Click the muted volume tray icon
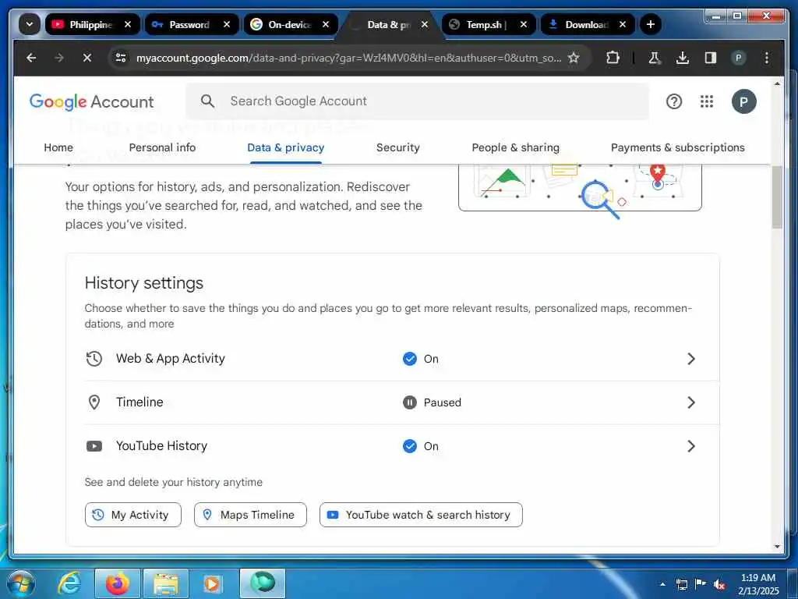Viewport: 798px width, 599px height. (719, 585)
